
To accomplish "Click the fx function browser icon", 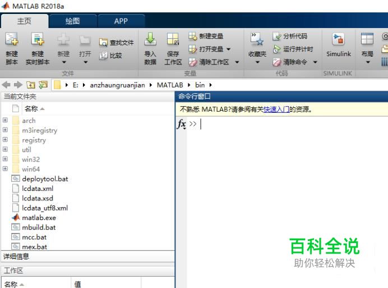I will [x=181, y=124].
